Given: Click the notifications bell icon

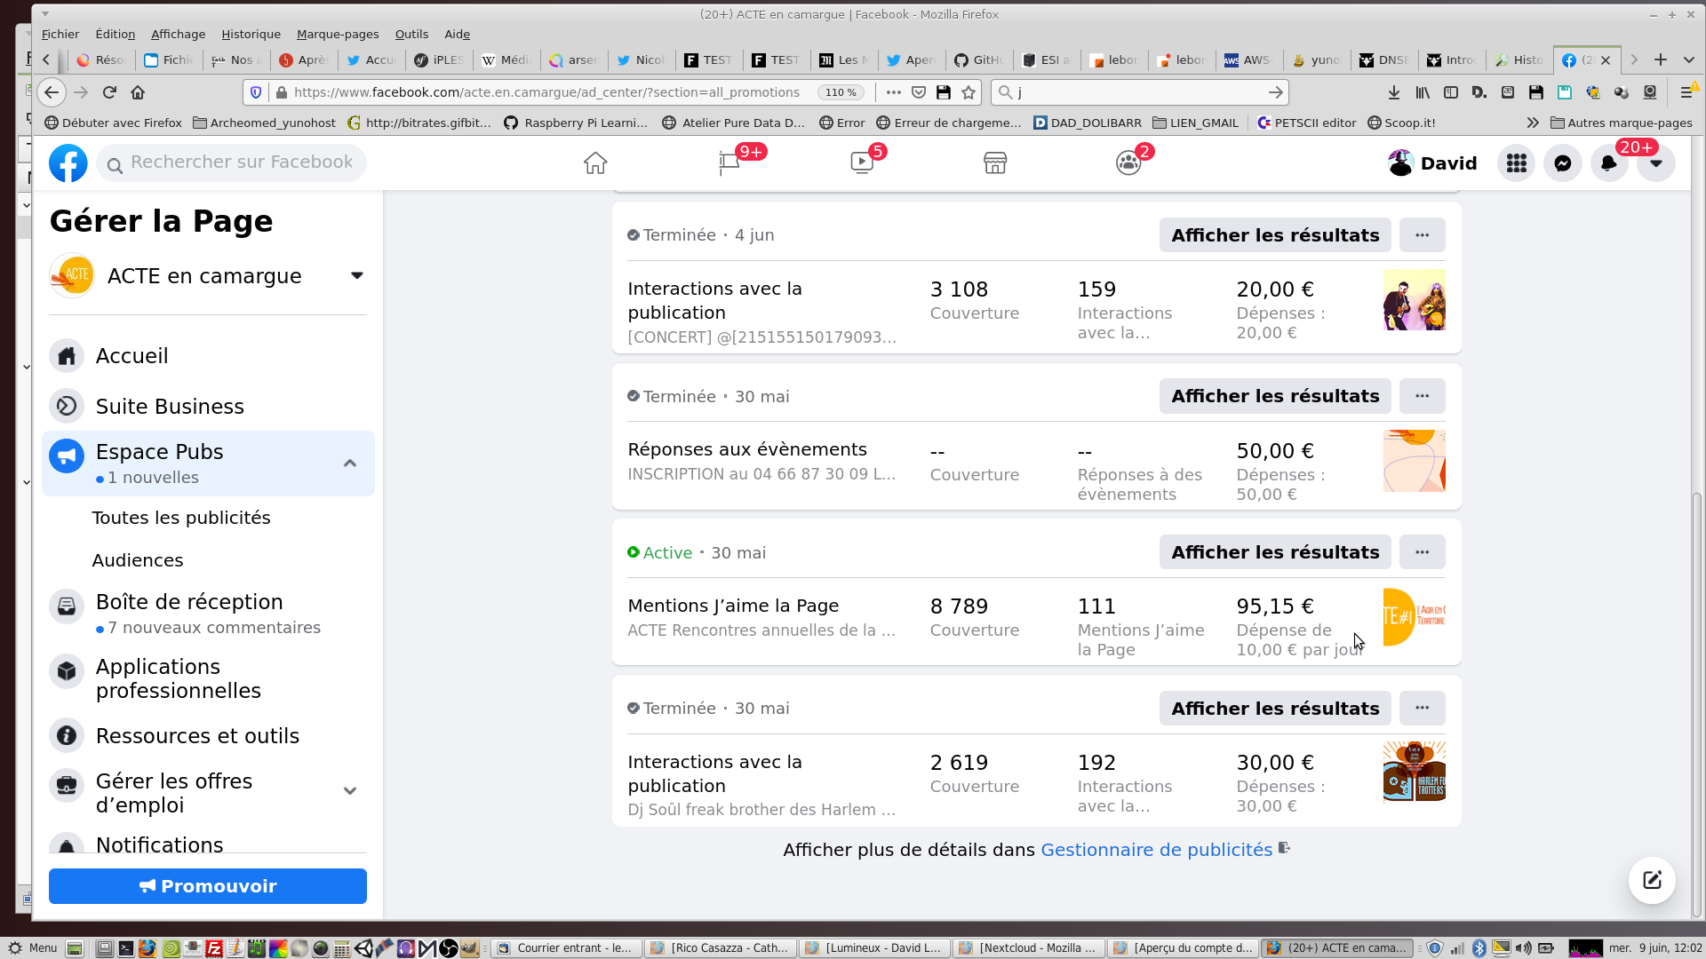Looking at the screenshot, I should pyautogui.click(x=1609, y=163).
